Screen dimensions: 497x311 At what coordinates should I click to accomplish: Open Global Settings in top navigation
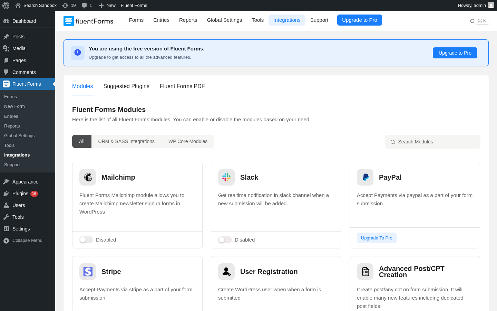click(x=224, y=20)
